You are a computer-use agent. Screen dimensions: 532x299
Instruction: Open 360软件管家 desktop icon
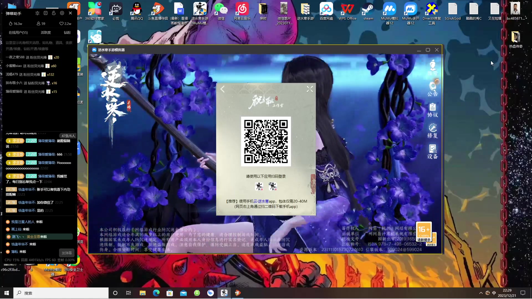94,11
